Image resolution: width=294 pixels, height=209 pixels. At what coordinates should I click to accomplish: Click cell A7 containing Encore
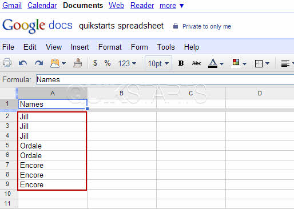pyautogui.click(x=52, y=165)
